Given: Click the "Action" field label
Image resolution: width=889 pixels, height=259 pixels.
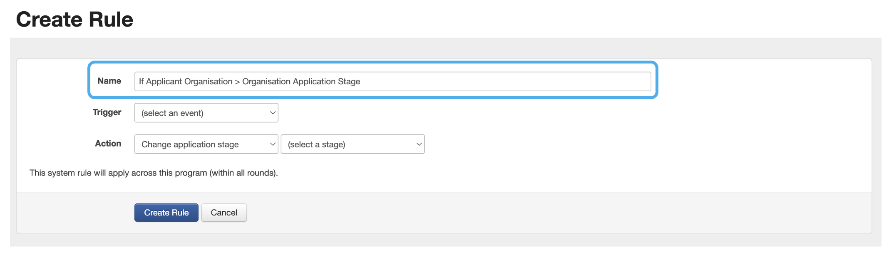Looking at the screenshot, I should pyautogui.click(x=108, y=144).
